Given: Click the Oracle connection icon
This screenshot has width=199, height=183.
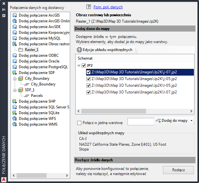Looking at the screenshot, I should pyautogui.click(x=15, y=61).
